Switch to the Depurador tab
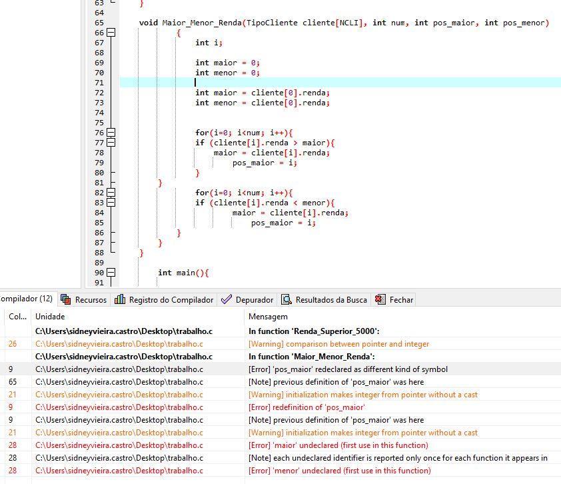This screenshot has width=561, height=484. (x=247, y=299)
